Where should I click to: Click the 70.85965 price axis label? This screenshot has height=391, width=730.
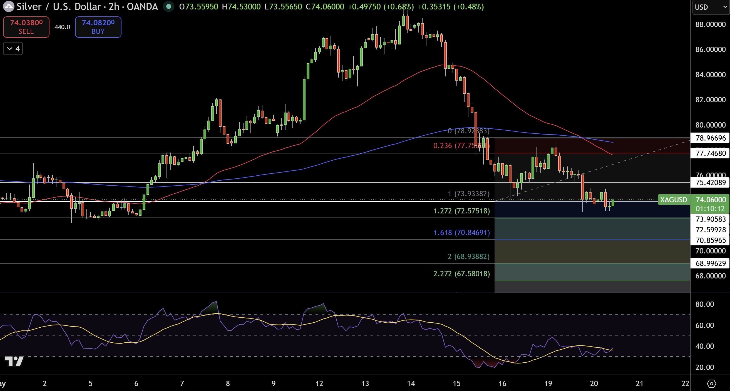click(x=711, y=240)
